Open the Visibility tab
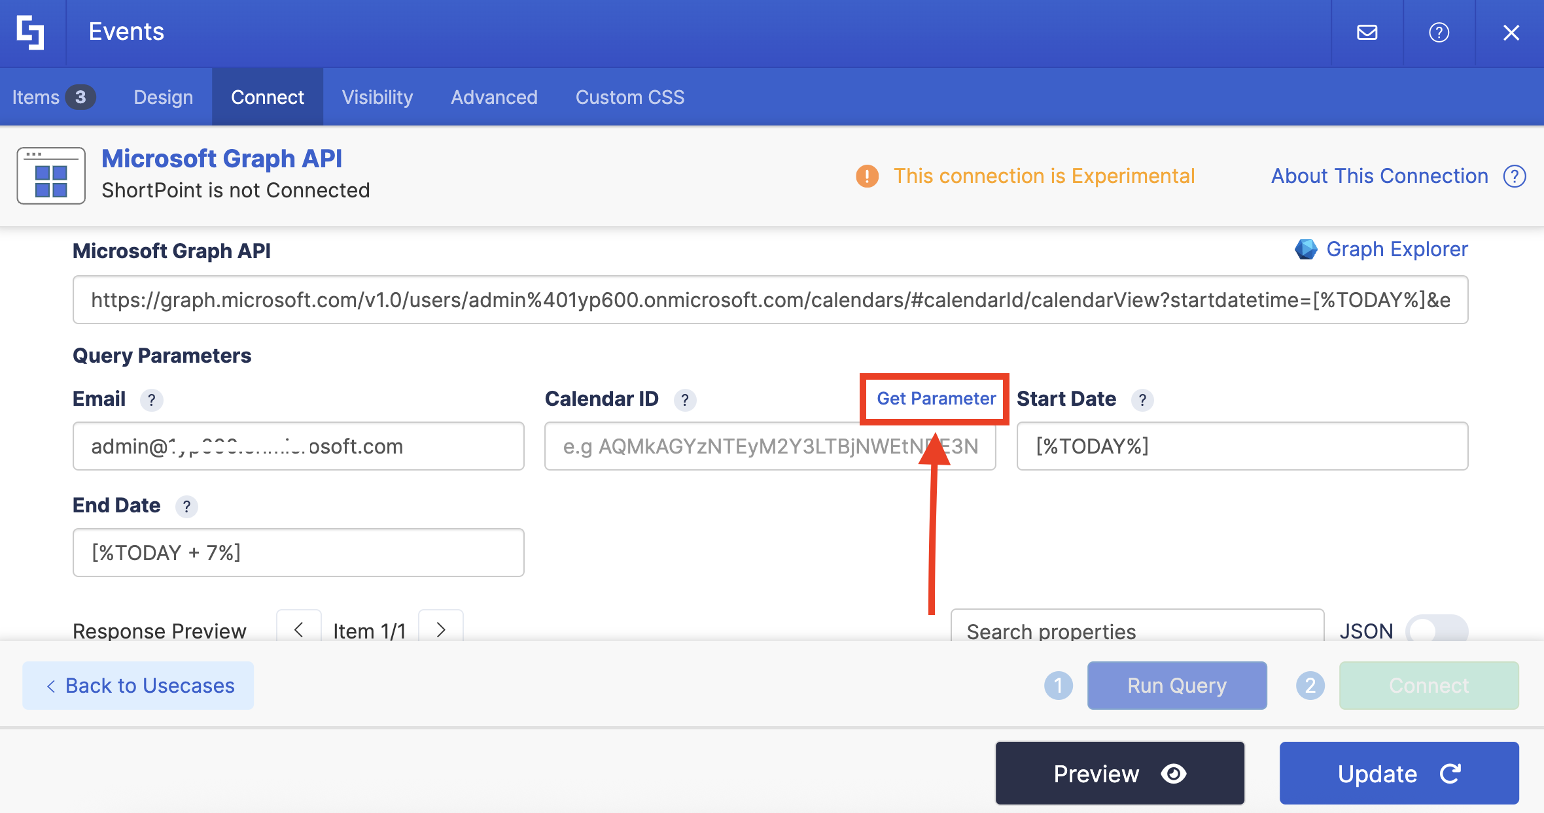 [x=377, y=97]
